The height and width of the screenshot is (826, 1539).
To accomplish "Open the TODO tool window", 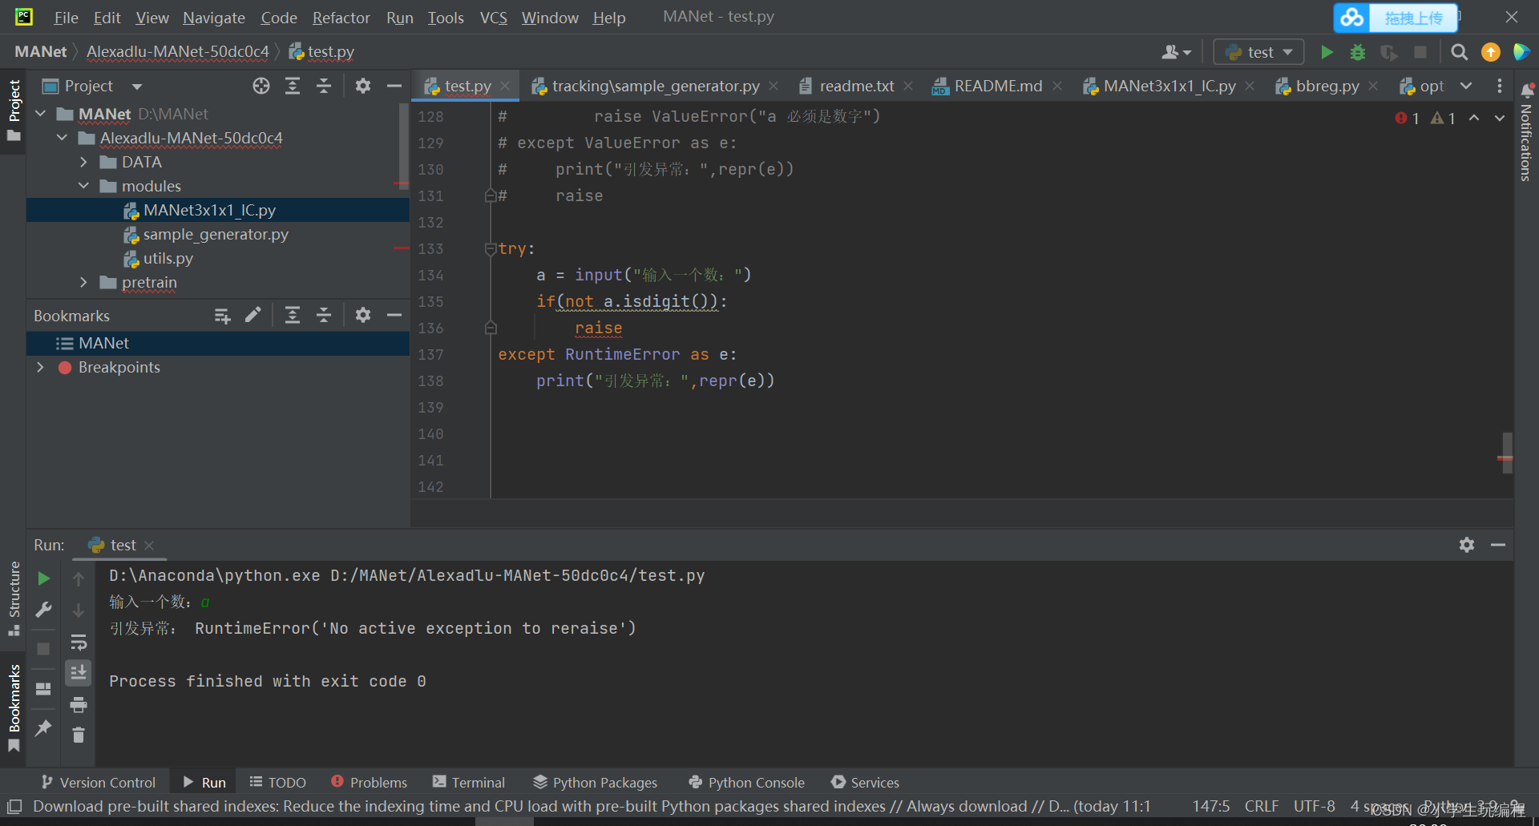I will (x=278, y=782).
